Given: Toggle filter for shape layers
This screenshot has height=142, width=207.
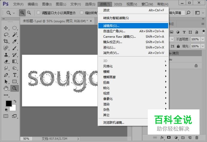Looking at the screenshot, I should coord(190,32).
